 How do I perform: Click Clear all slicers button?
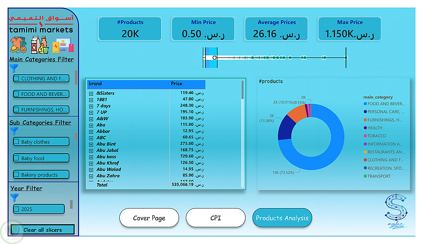pos(42,230)
